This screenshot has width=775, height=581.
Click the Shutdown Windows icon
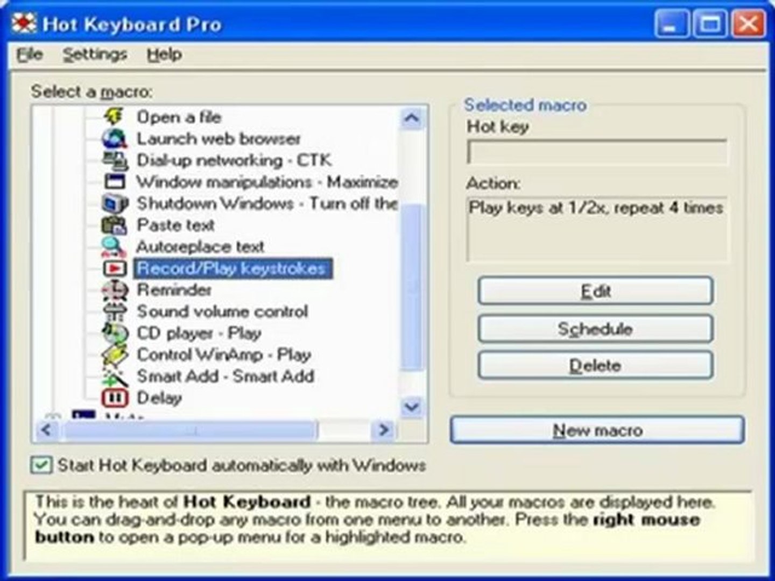click(114, 203)
